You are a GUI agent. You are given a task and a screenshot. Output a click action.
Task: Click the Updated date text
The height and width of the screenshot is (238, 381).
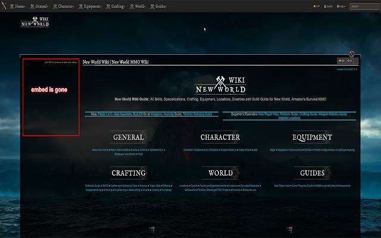pyautogui.click(x=347, y=70)
